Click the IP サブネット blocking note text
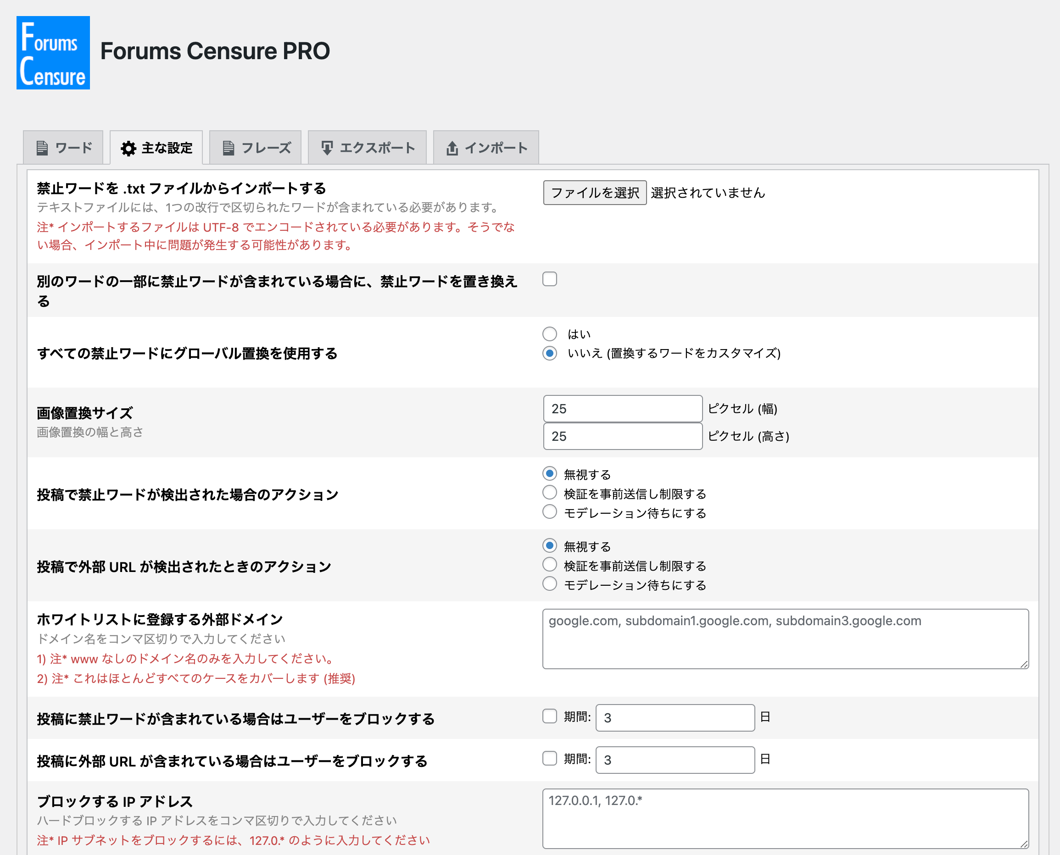 click(234, 840)
